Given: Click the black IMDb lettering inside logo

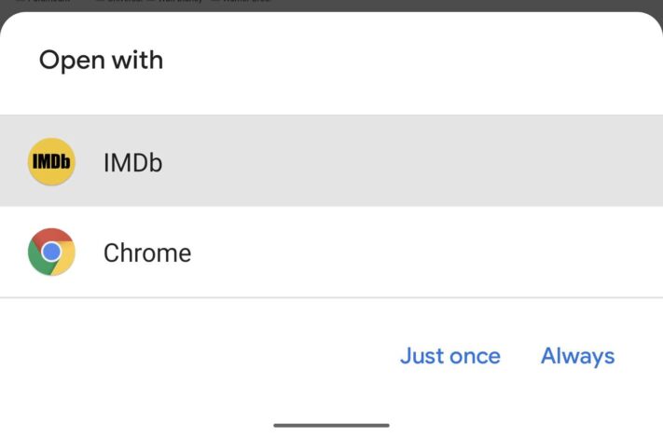Looking at the screenshot, I should (51, 161).
